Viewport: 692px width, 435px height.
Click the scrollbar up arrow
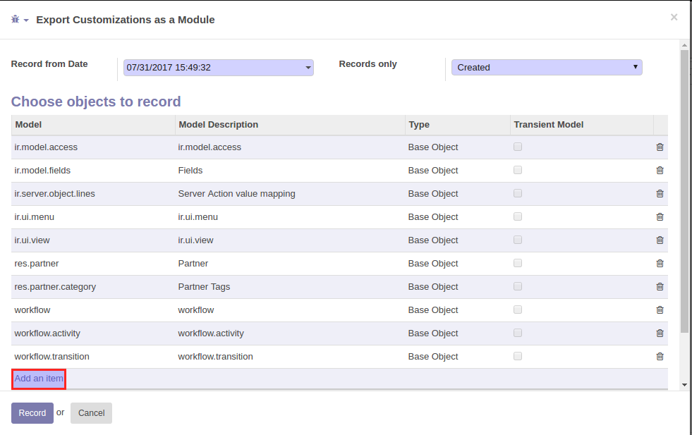click(684, 45)
